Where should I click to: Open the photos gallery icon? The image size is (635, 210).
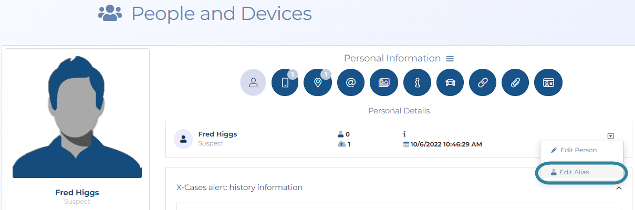(x=384, y=83)
